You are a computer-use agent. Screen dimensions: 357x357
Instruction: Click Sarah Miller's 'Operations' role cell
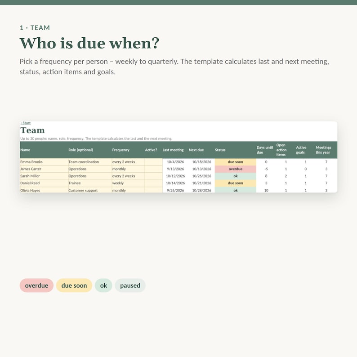pyautogui.click(x=90, y=176)
